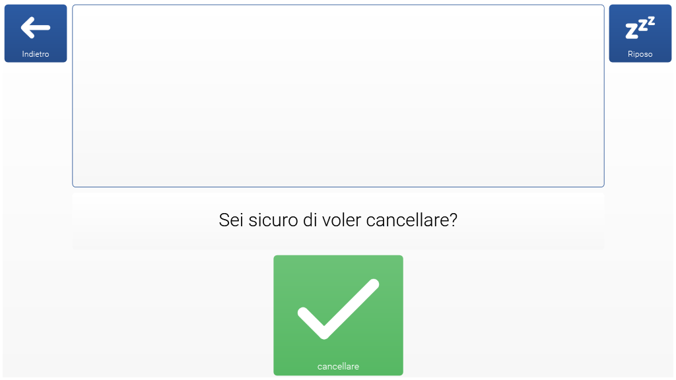
Task: Activate rest mode via the blue Zzz tile
Action: pos(640,34)
